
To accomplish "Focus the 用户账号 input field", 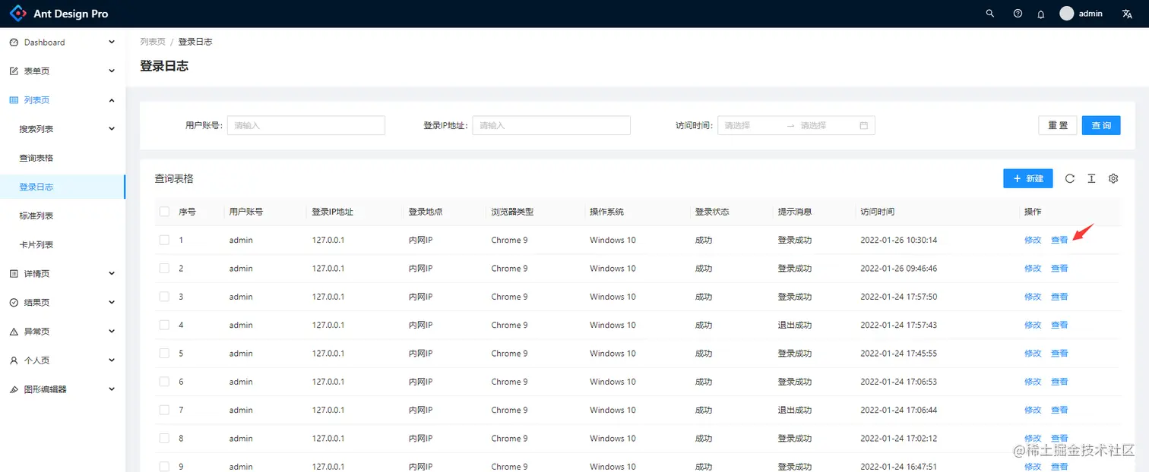I will (x=306, y=125).
